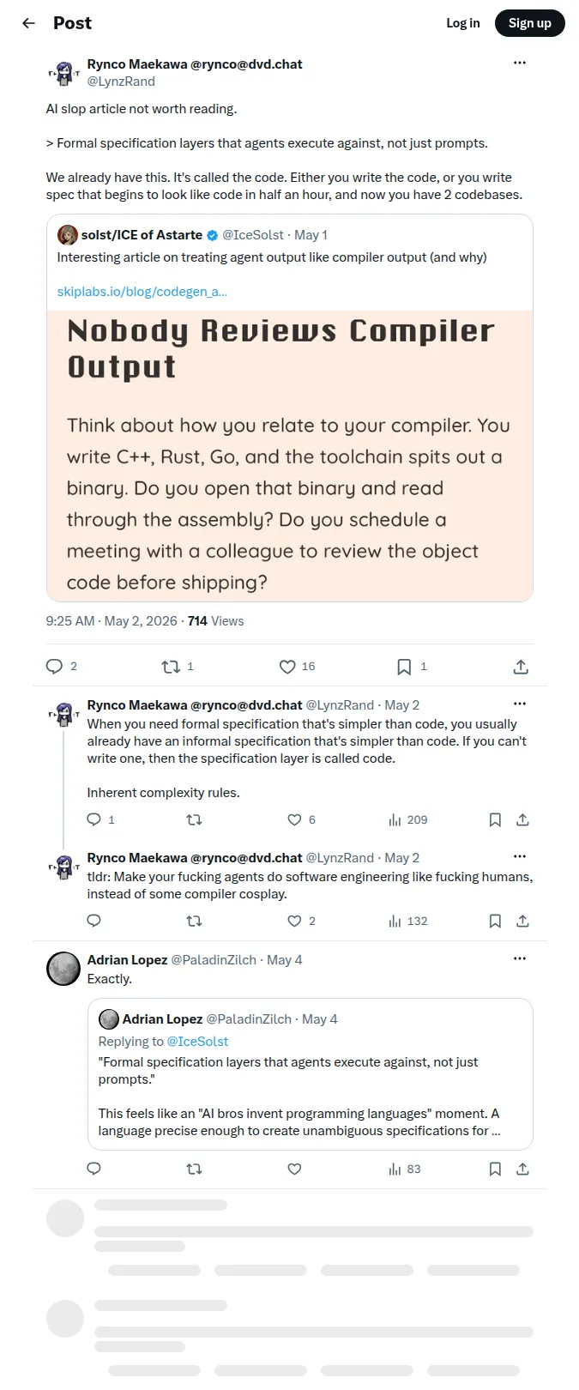Reply to the tldr post
This screenshot has width=579, height=1390.
(94, 921)
